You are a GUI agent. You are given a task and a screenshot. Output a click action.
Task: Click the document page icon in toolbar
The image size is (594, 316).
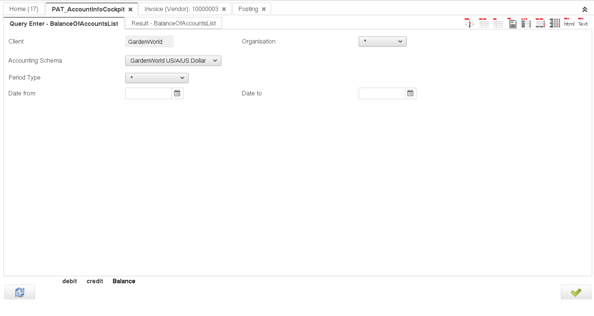(x=512, y=23)
